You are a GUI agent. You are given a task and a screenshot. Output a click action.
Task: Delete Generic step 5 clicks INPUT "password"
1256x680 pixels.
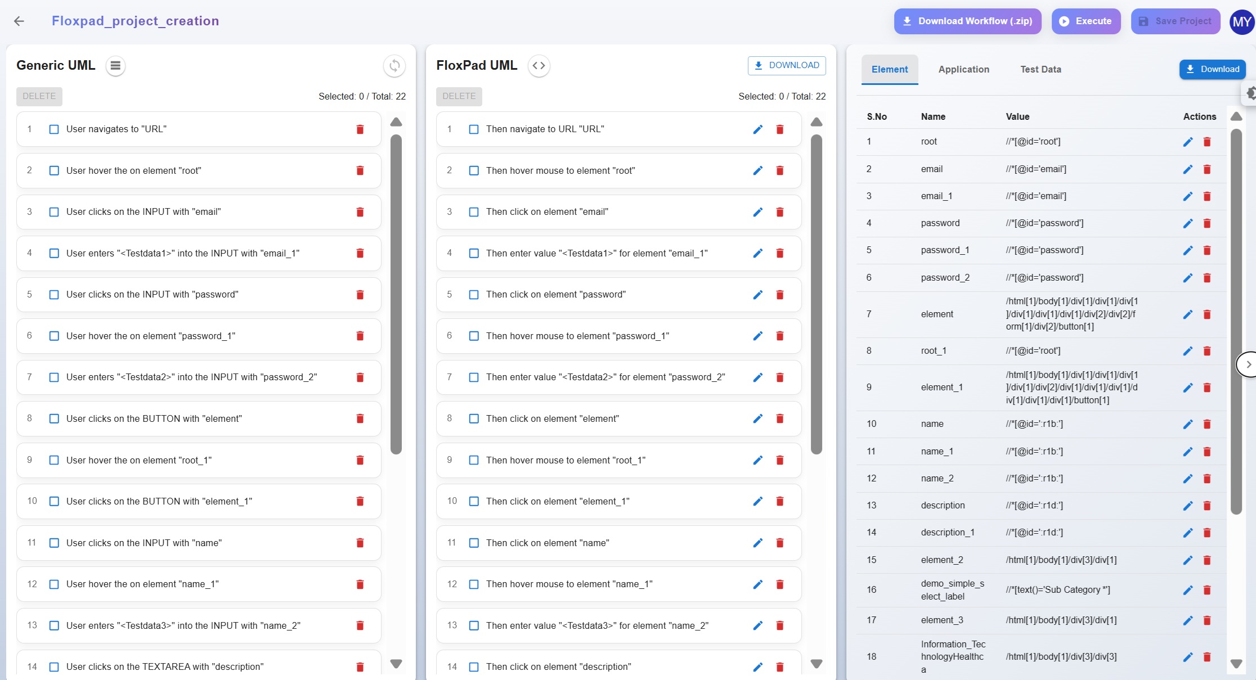360,295
